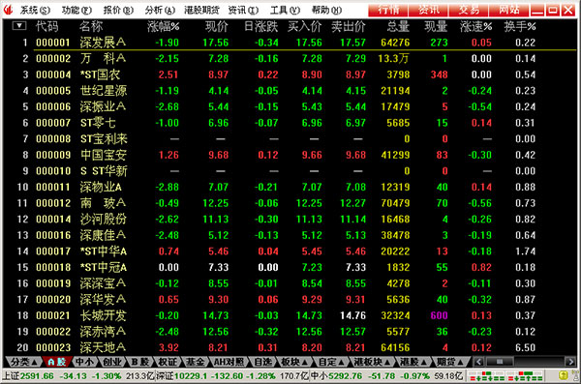Expand the 分类 category tab menu

pyautogui.click(x=23, y=362)
